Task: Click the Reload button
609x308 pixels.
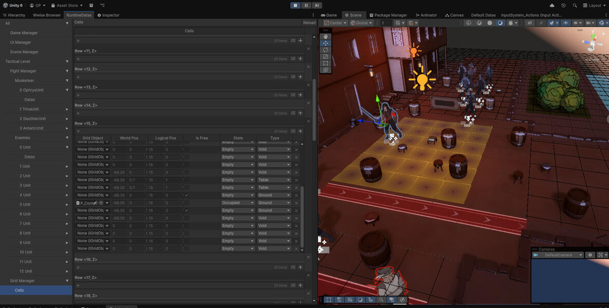Action: point(309,23)
